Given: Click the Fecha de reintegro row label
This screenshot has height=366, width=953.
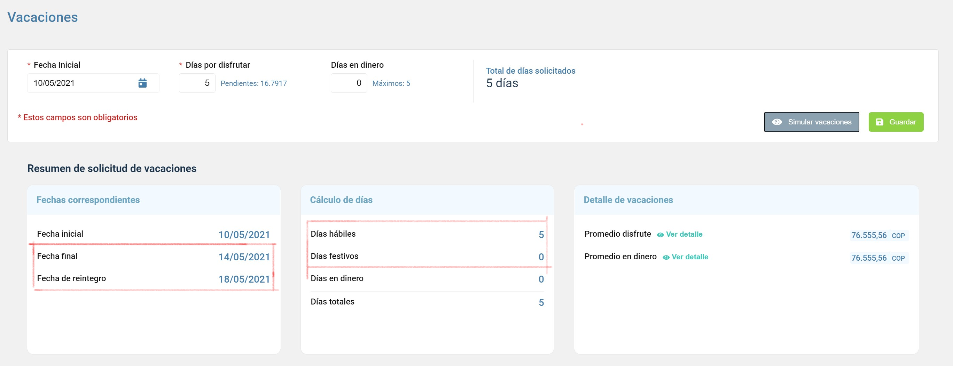Looking at the screenshot, I should pyautogui.click(x=71, y=278).
